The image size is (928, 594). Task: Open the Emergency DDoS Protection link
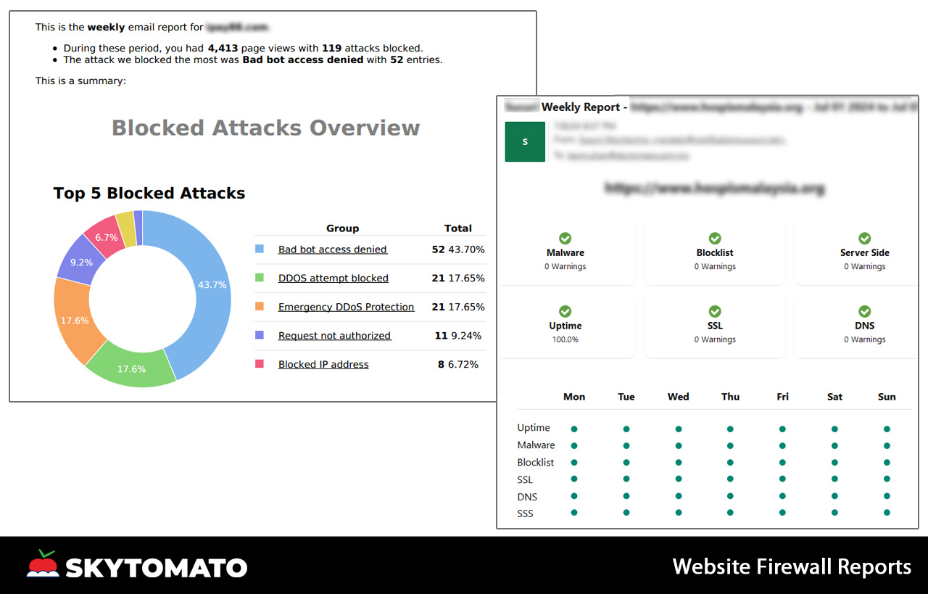coord(347,307)
